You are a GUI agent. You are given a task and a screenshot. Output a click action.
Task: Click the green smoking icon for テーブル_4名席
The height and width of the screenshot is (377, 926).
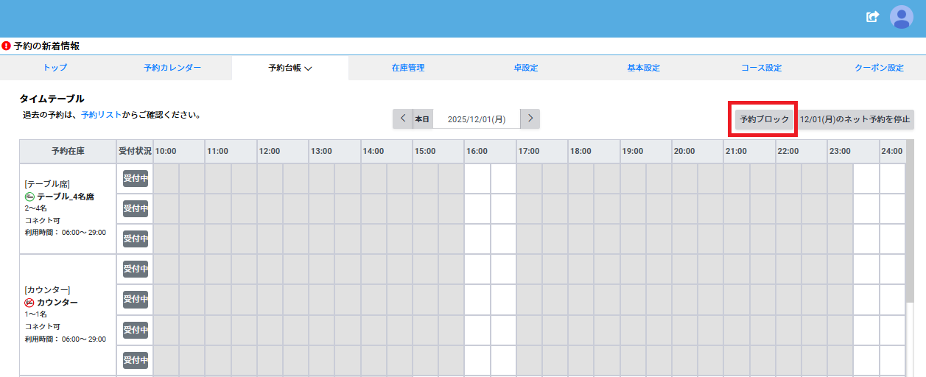pos(30,197)
